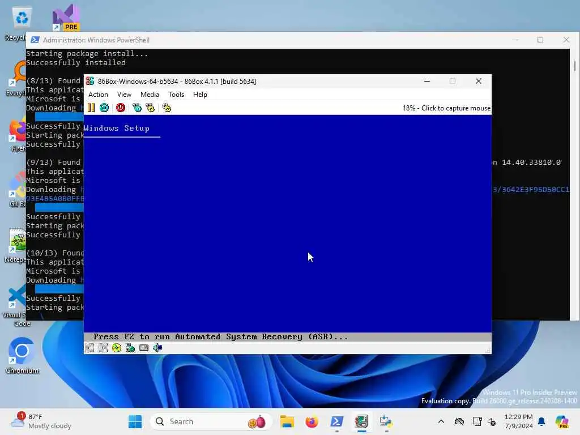The height and width of the screenshot is (435, 580).
Task: Open the Media menu in 86Box
Action: 150,95
